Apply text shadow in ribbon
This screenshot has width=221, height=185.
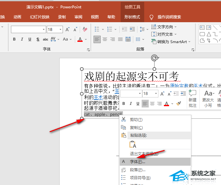coord(38,39)
